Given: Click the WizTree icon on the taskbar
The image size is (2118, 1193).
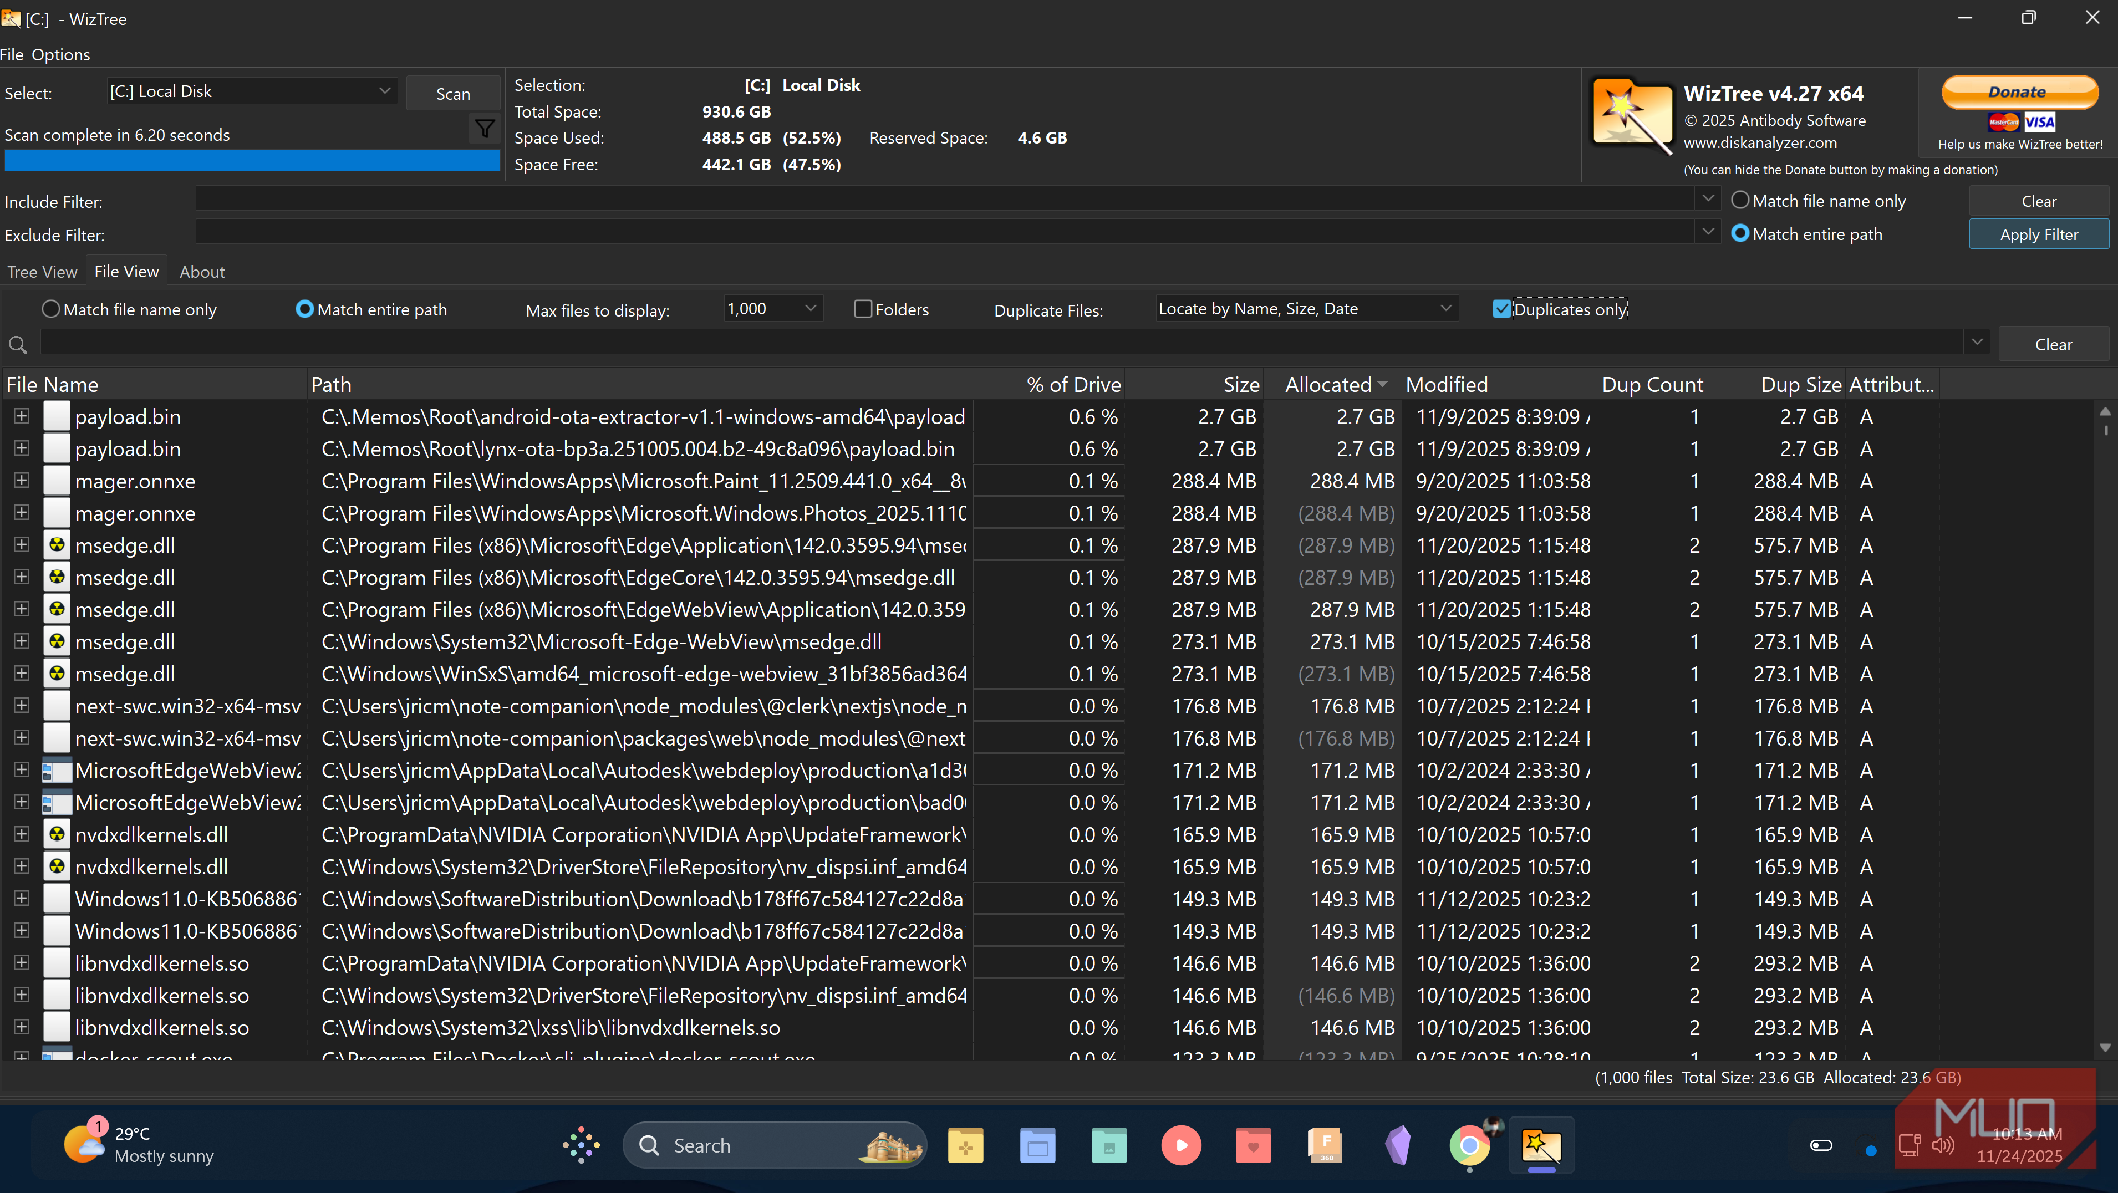Looking at the screenshot, I should pyautogui.click(x=1541, y=1145).
